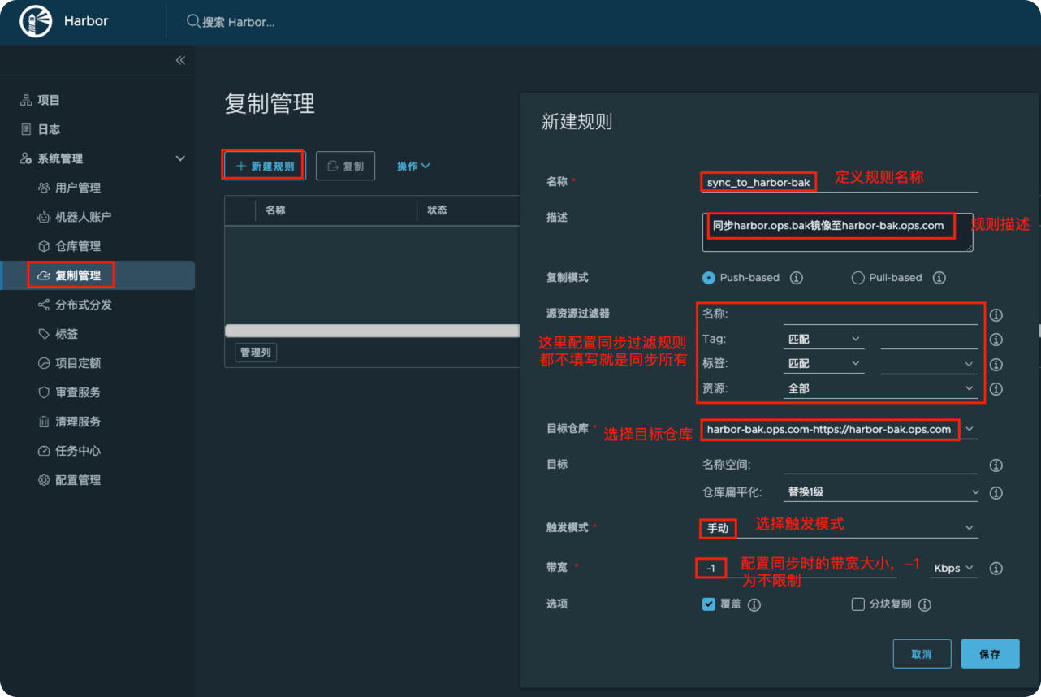The height and width of the screenshot is (697, 1041).
Task: Select Pull-based replication mode
Action: click(x=857, y=278)
